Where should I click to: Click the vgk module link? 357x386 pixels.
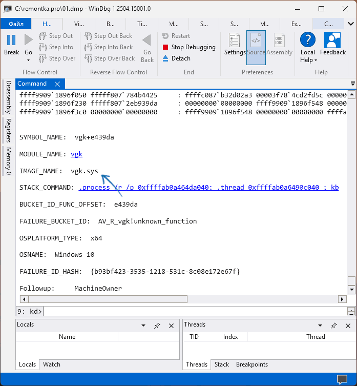coord(76,154)
